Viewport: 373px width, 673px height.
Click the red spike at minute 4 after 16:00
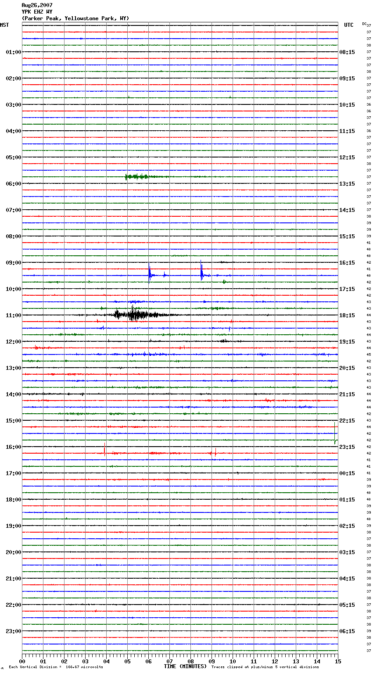[105, 450]
